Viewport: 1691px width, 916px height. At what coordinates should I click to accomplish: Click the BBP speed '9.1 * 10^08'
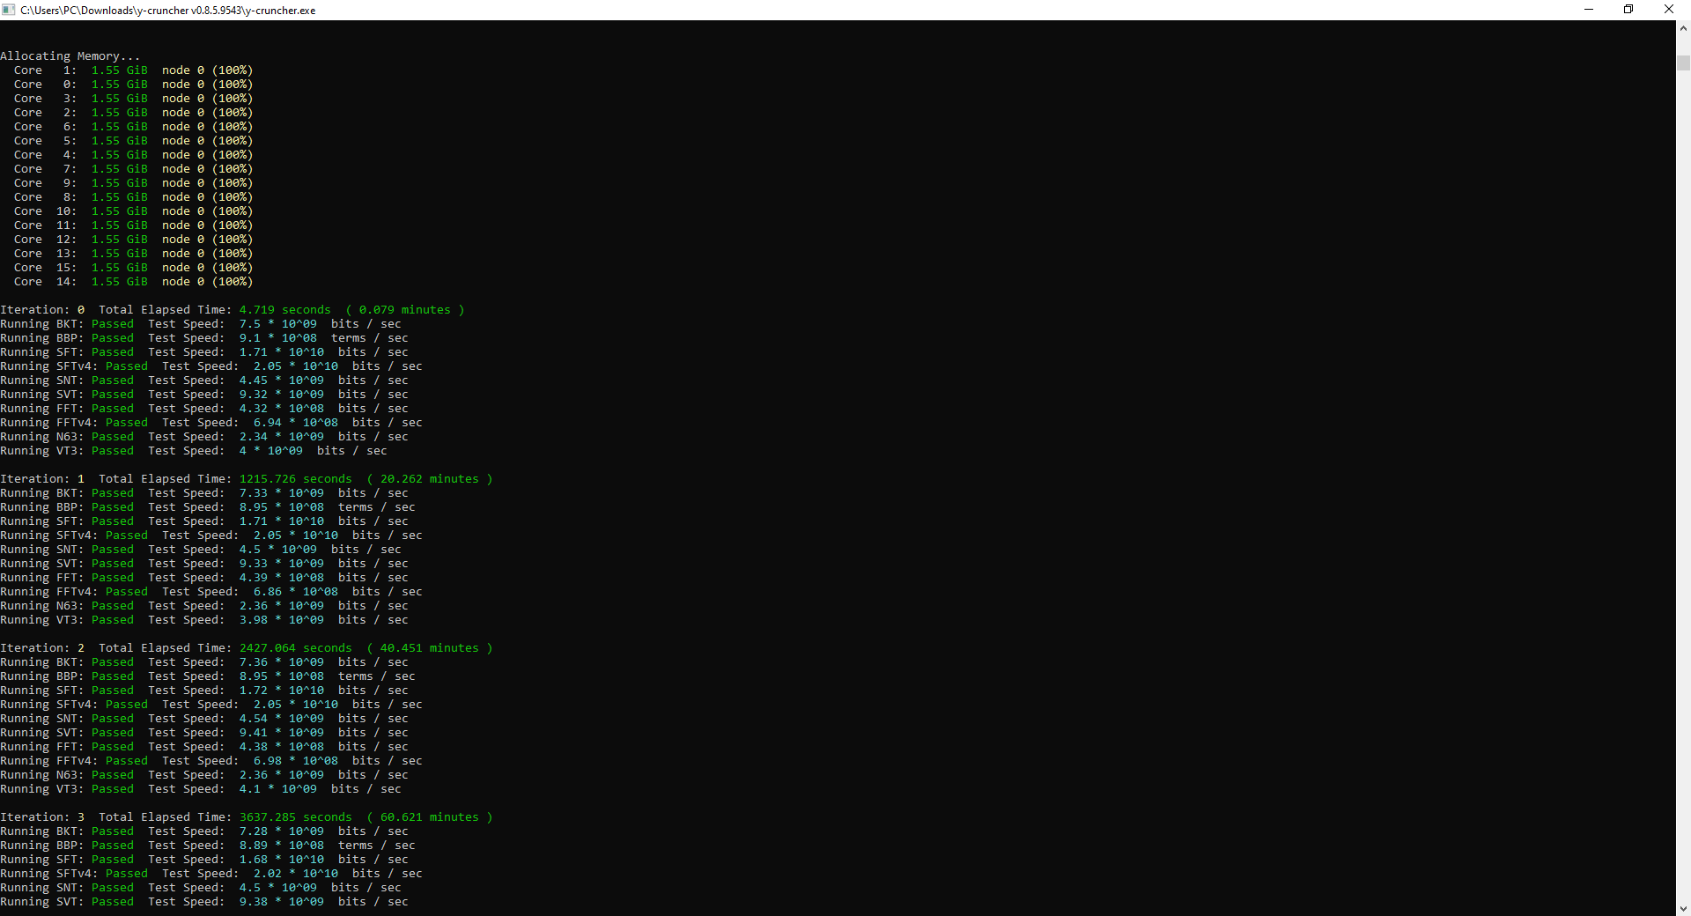[278, 338]
